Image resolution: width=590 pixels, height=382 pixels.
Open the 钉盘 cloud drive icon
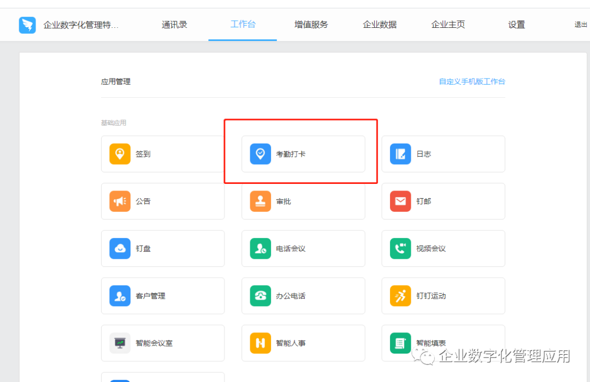(x=120, y=248)
